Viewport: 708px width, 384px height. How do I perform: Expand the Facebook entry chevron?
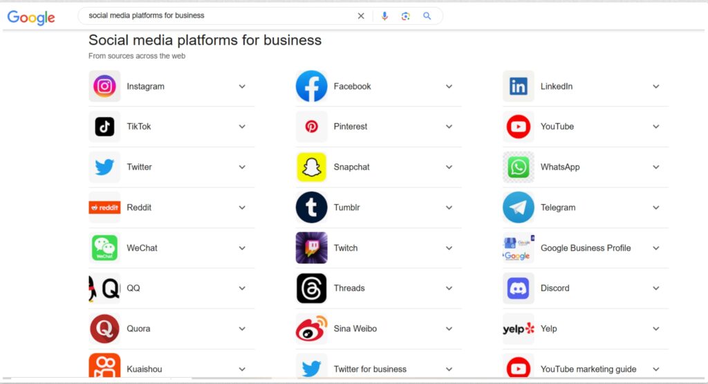[x=449, y=86]
